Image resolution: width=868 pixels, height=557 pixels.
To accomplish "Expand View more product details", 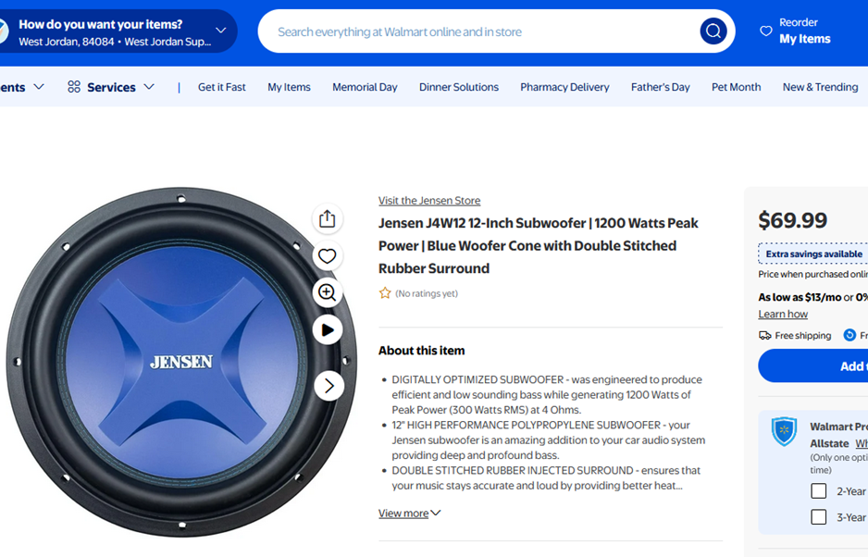I will pyautogui.click(x=409, y=514).
